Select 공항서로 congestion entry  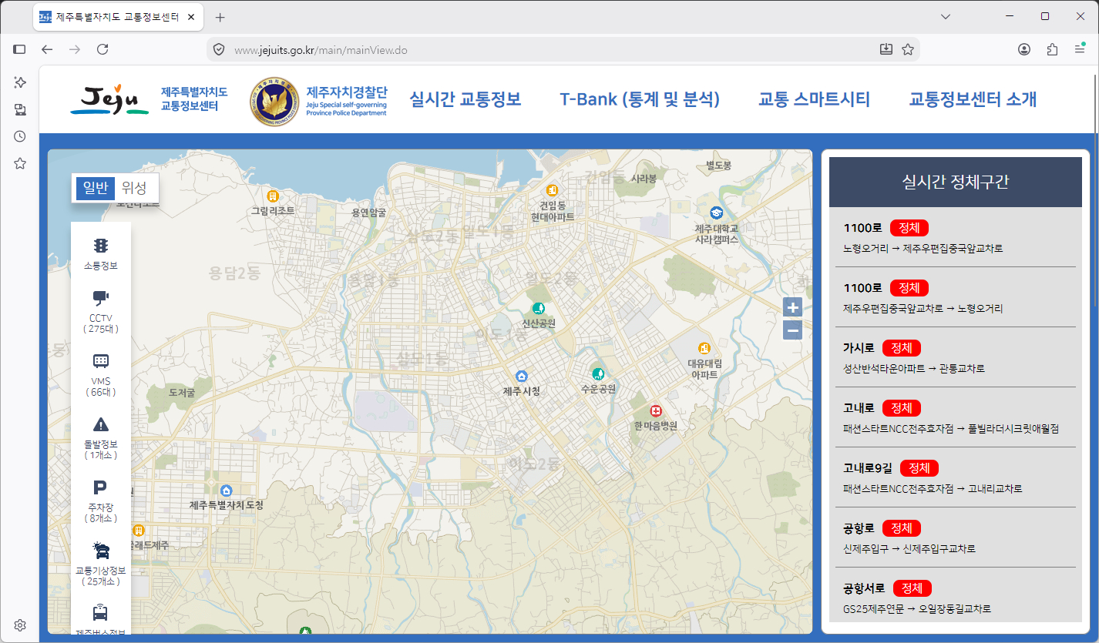956,596
